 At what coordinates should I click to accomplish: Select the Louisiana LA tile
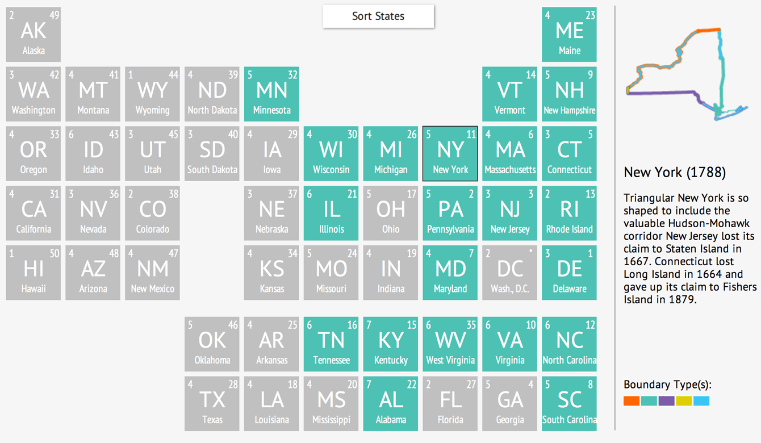point(271,404)
